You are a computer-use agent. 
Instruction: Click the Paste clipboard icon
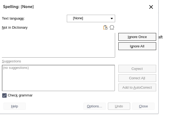105,27
